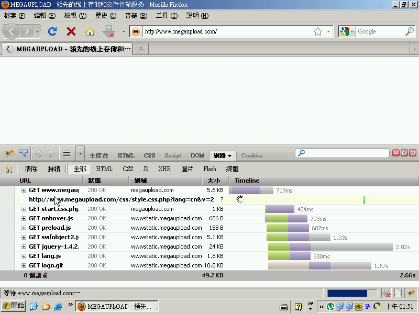
Task: Click the Firebug panel forward arrow
Action: pos(51,153)
